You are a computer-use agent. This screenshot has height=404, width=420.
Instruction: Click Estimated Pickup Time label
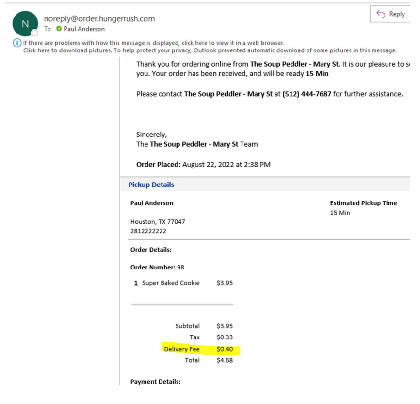click(363, 203)
